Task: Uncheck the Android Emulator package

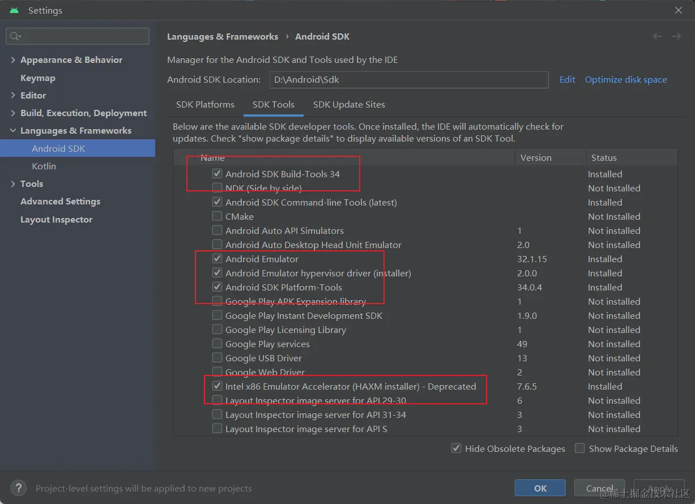Action: [x=217, y=259]
